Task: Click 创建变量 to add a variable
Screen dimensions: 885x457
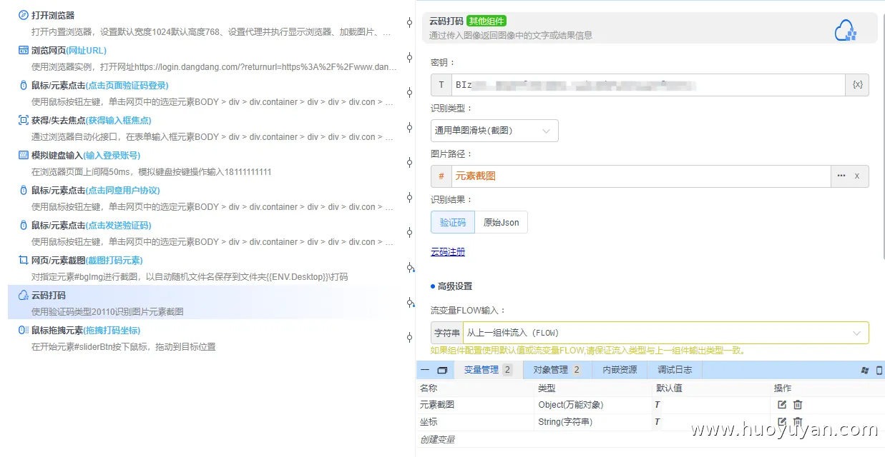Action: click(x=437, y=439)
